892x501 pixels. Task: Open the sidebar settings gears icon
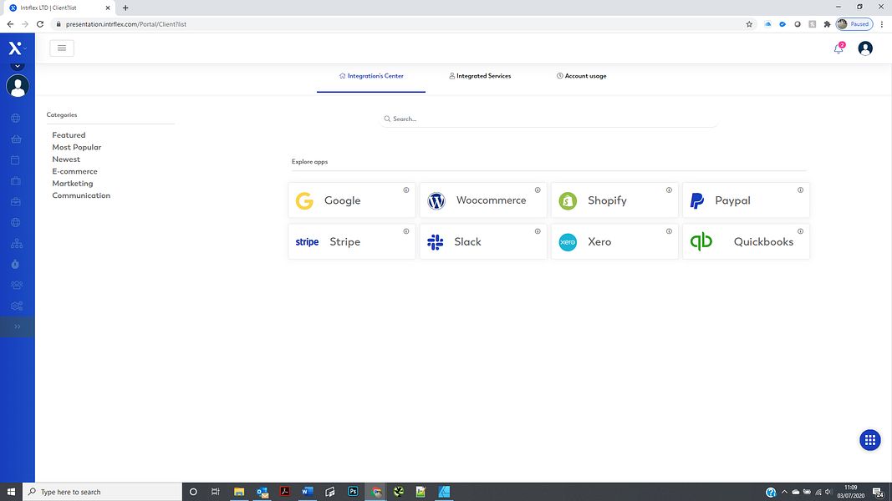(17, 306)
